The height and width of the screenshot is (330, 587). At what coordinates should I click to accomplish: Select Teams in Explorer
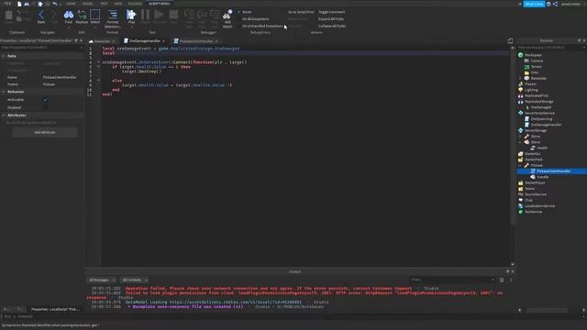pyautogui.click(x=529, y=189)
